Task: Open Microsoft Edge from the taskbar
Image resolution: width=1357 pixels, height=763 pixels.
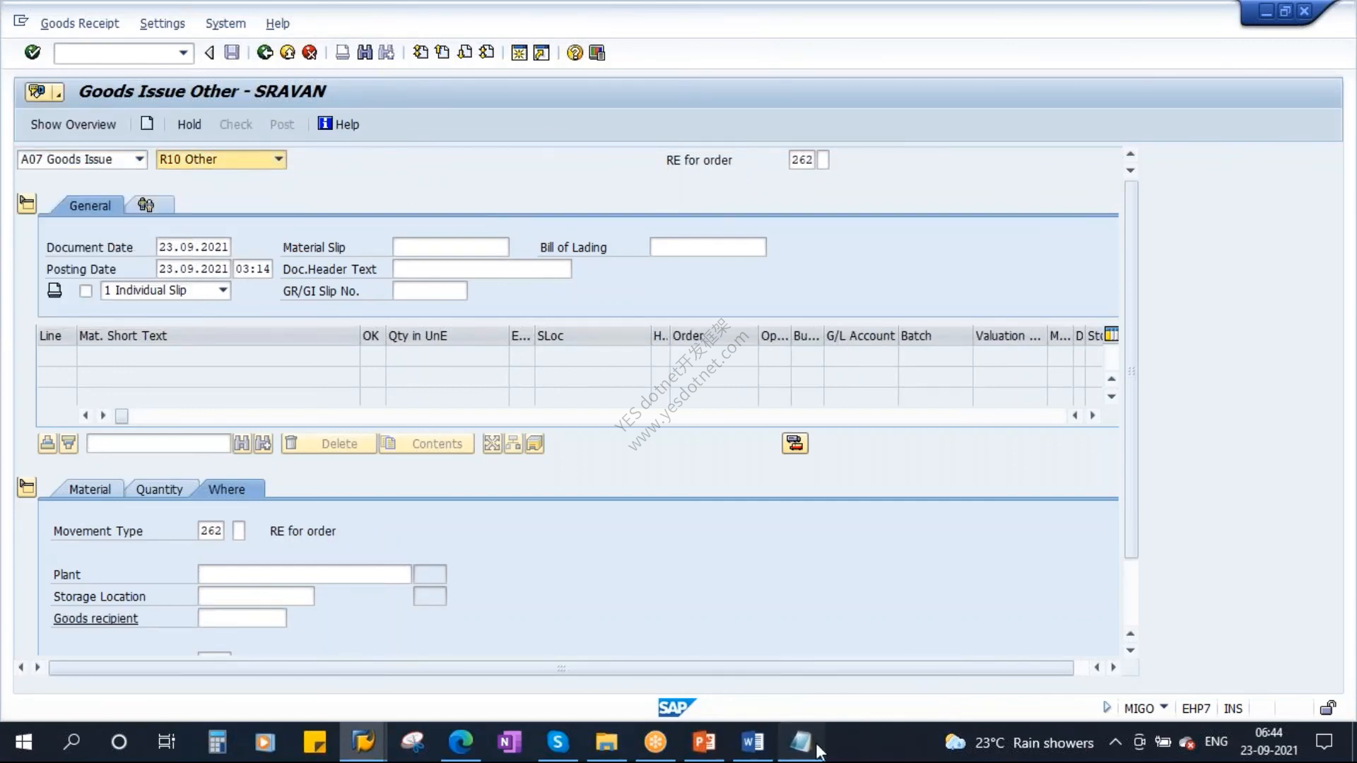Action: (x=460, y=742)
